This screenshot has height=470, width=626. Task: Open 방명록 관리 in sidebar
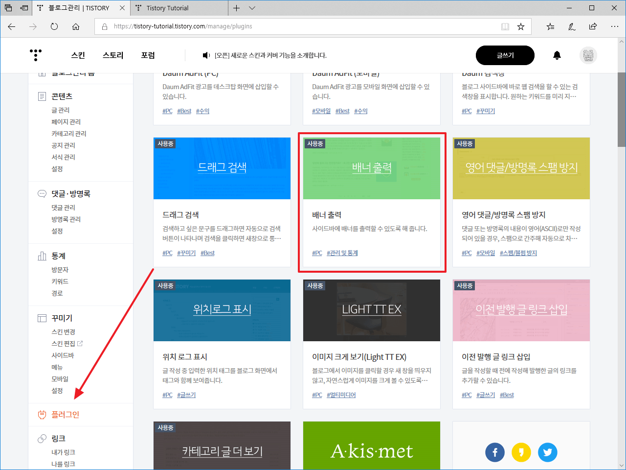(x=66, y=219)
